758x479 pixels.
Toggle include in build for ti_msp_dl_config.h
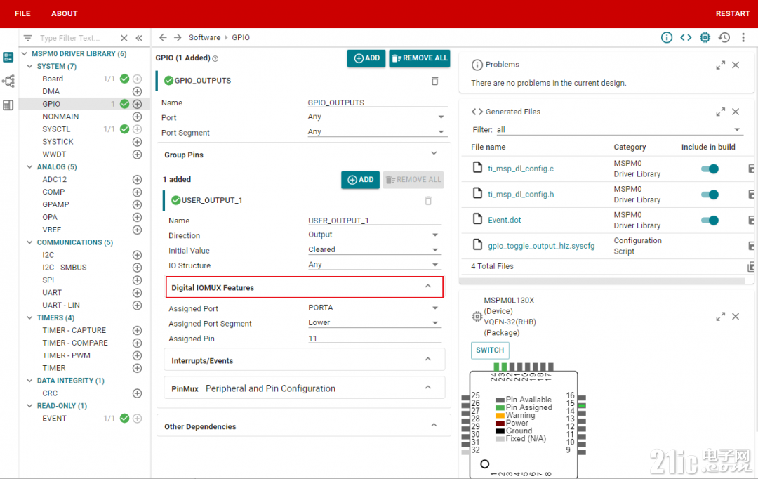pos(710,195)
